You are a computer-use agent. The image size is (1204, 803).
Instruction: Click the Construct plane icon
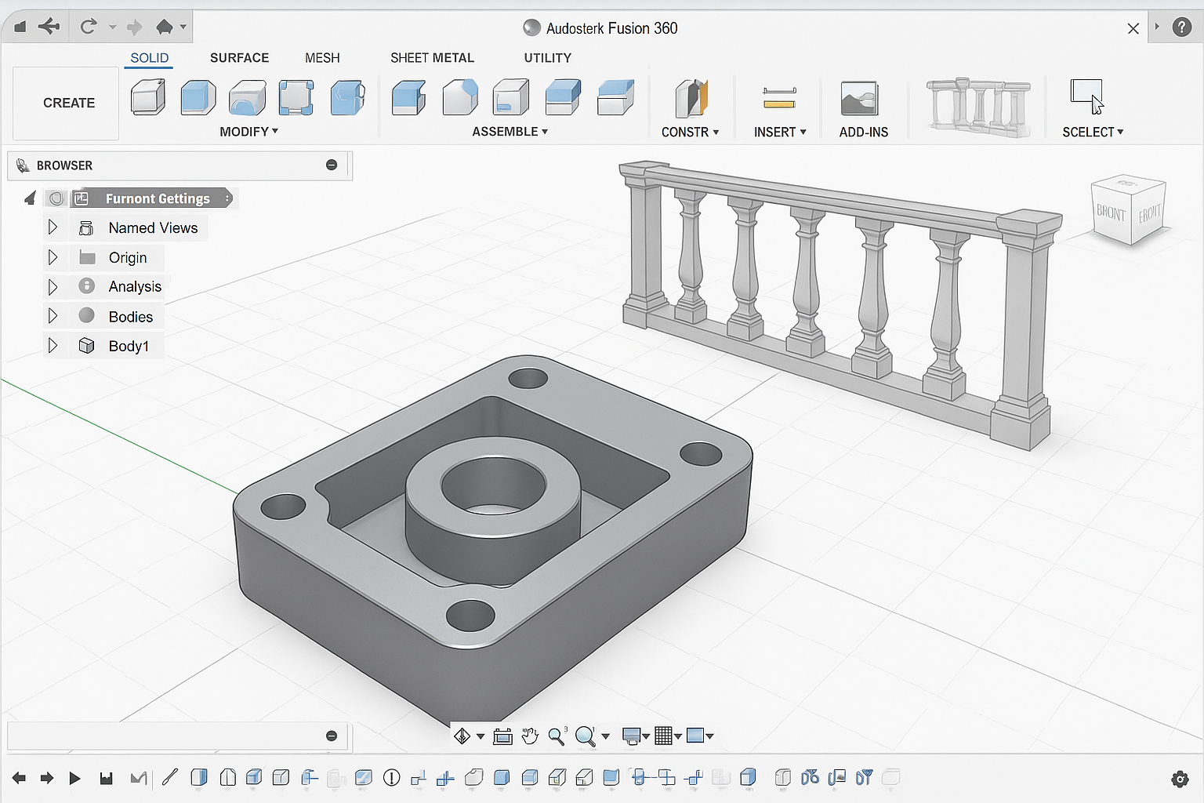(x=691, y=99)
